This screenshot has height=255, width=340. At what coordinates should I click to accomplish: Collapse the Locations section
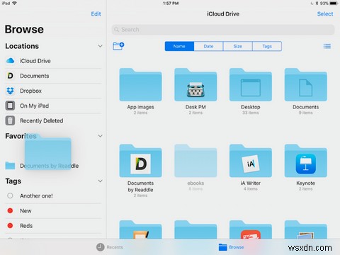click(x=101, y=46)
